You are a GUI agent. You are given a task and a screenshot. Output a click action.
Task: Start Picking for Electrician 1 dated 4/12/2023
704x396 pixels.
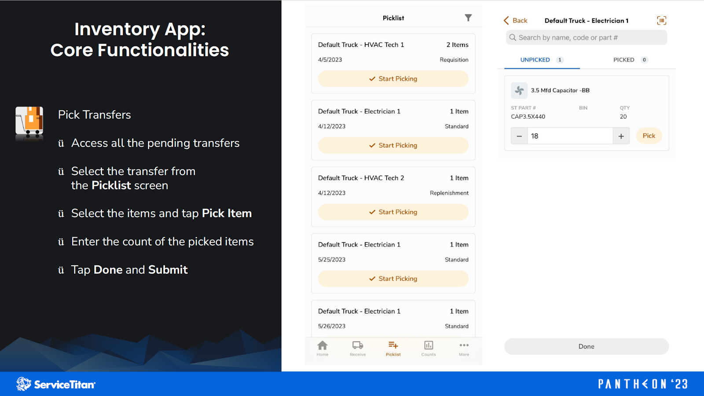(x=393, y=145)
